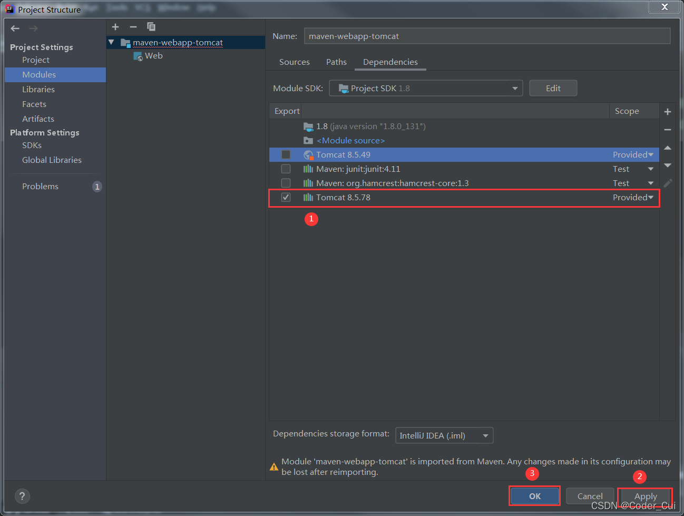Open the Module SDK dropdown
This screenshot has width=684, height=516.
click(426, 88)
